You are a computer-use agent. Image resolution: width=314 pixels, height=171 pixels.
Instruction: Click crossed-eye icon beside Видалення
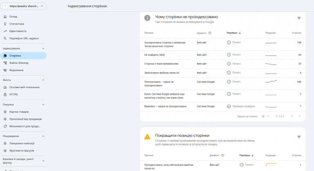5,70
